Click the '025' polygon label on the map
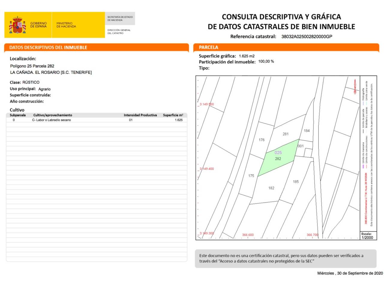Screen dimensions: 384x288 pos(278,153)
